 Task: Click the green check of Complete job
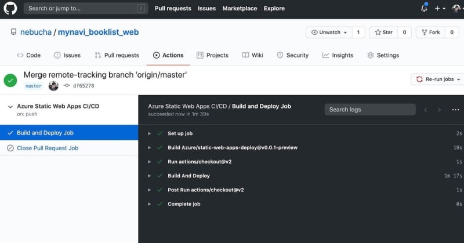point(160,204)
